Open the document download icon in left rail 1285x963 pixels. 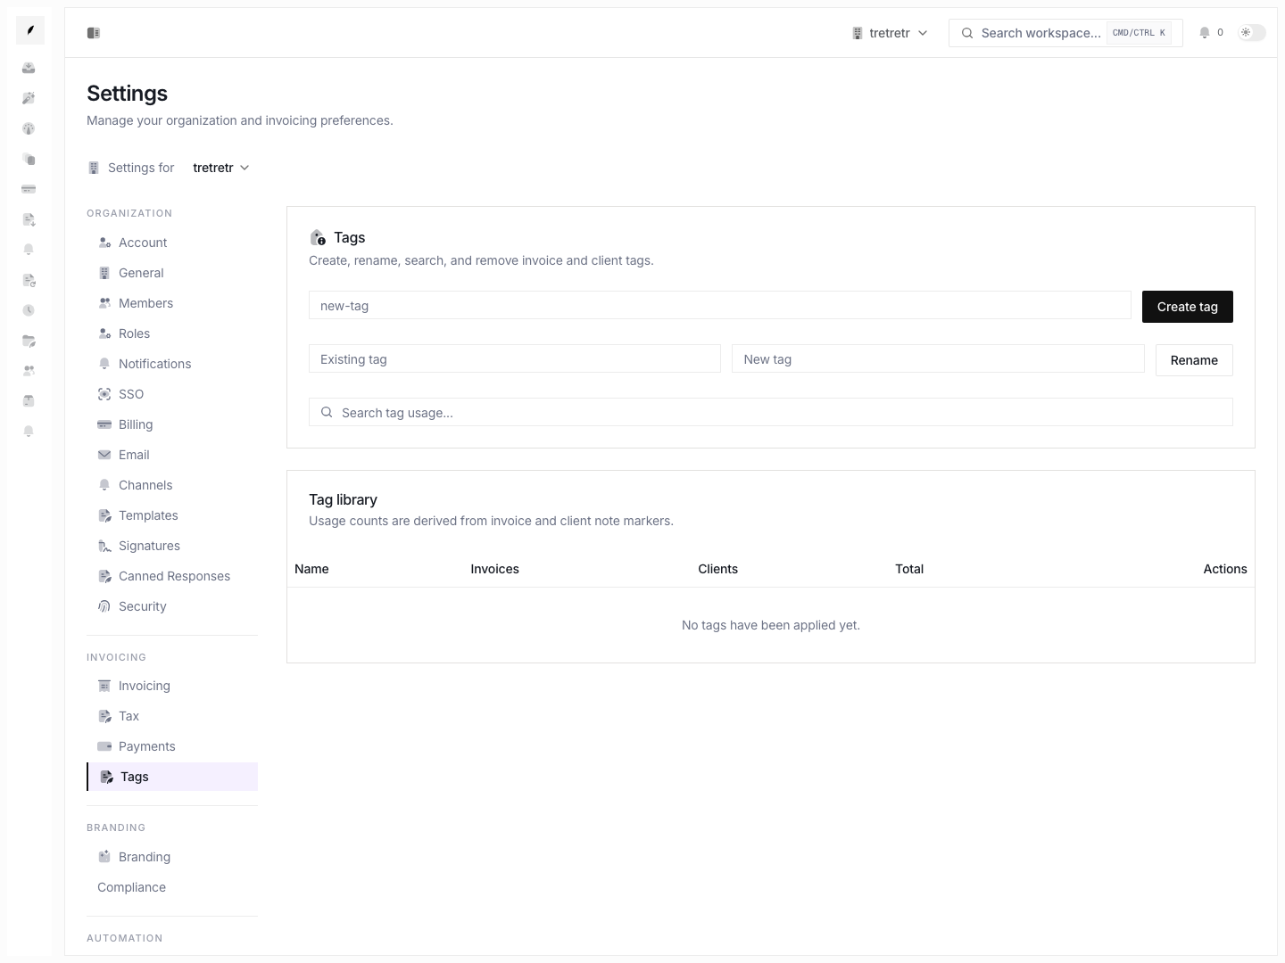coord(29,219)
